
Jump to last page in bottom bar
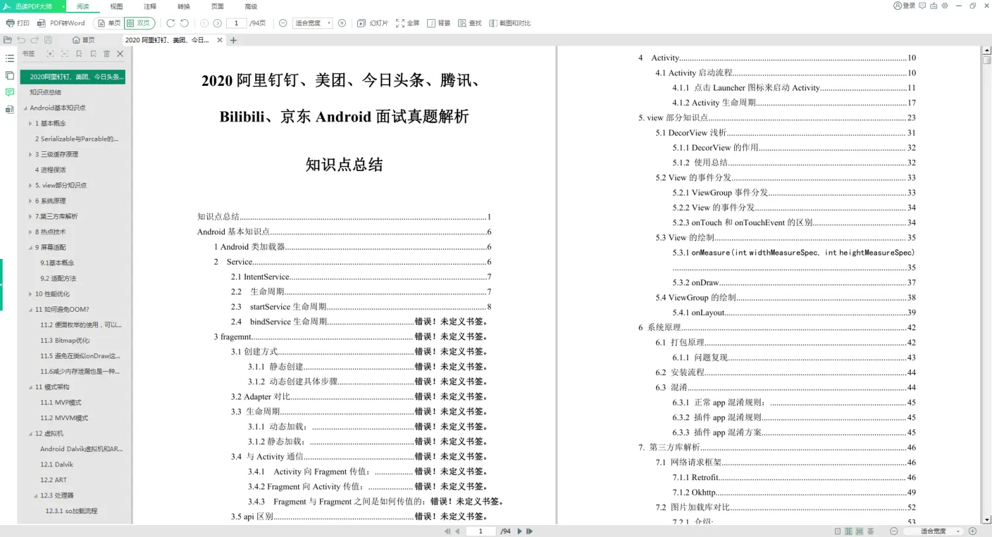[x=529, y=531]
